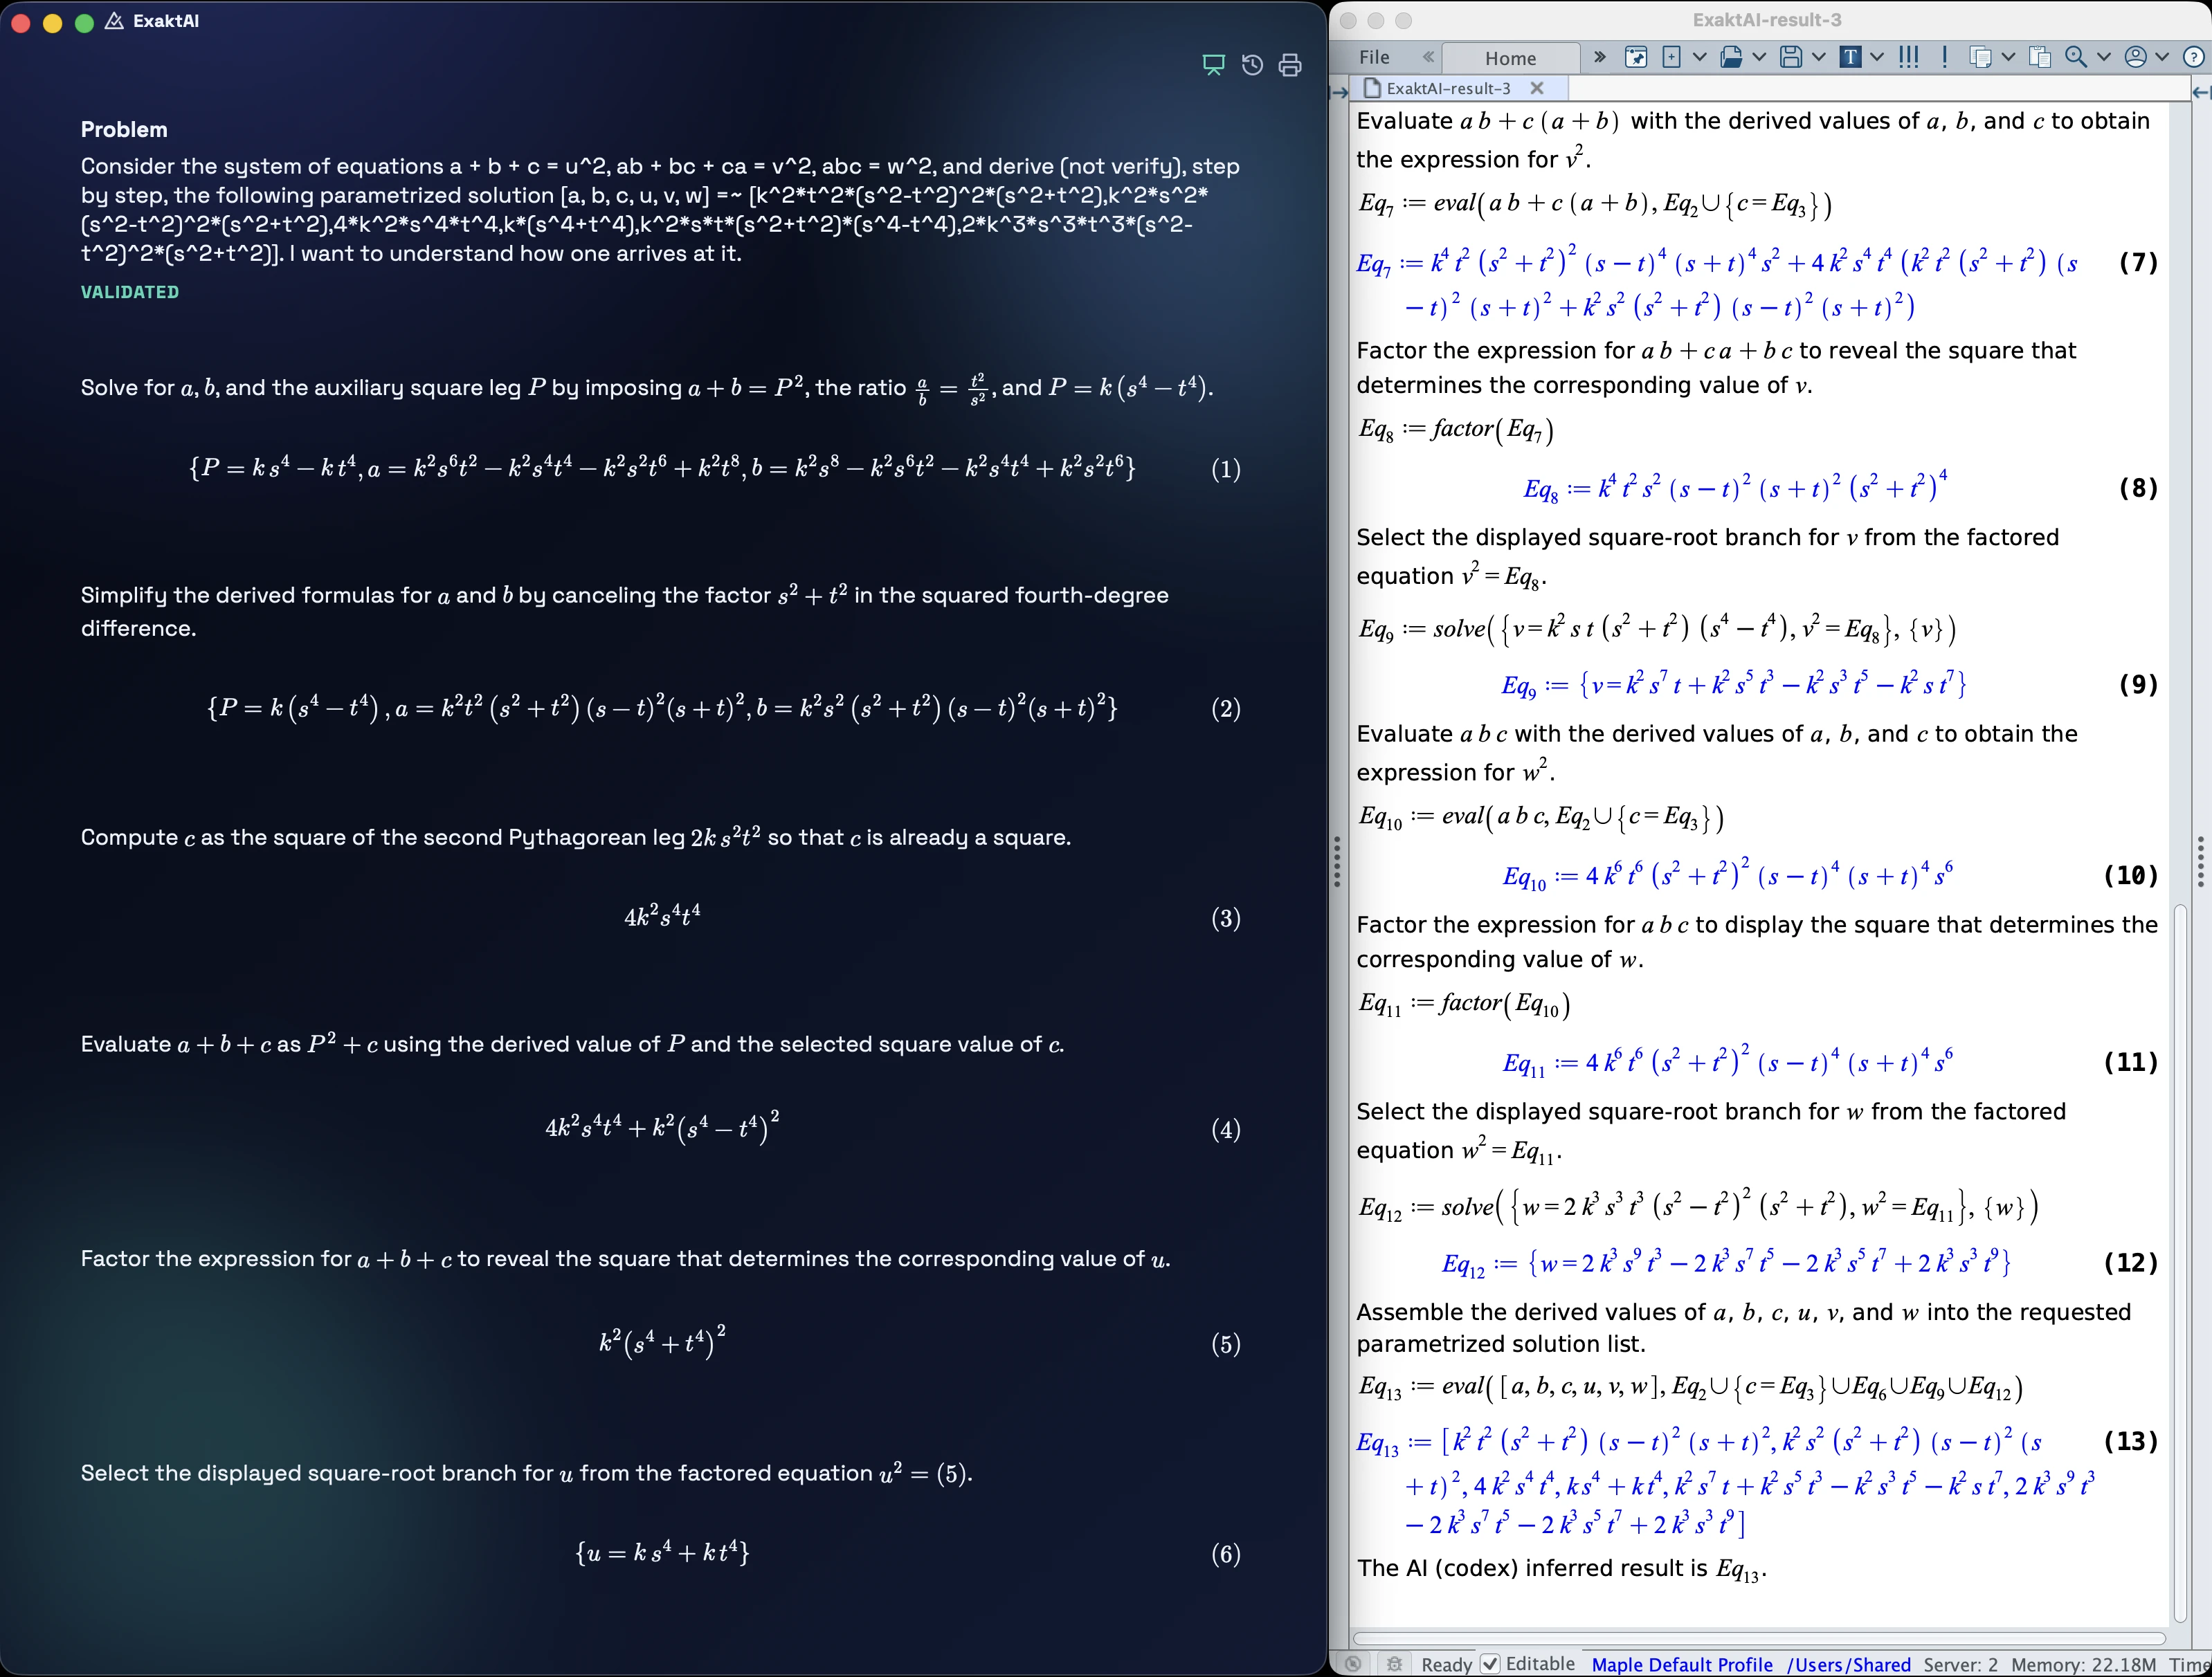Viewport: 2212px width, 1677px height.
Task: Click the 'Memory: 22.18M' status text
Action: pos(2083,1665)
